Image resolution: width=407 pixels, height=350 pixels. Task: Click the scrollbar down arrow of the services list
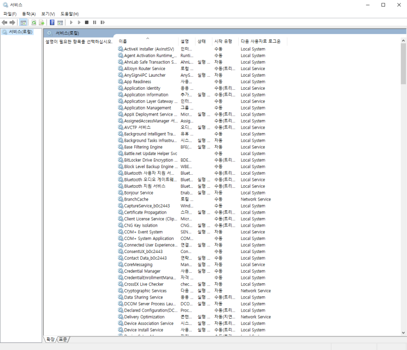point(403,332)
